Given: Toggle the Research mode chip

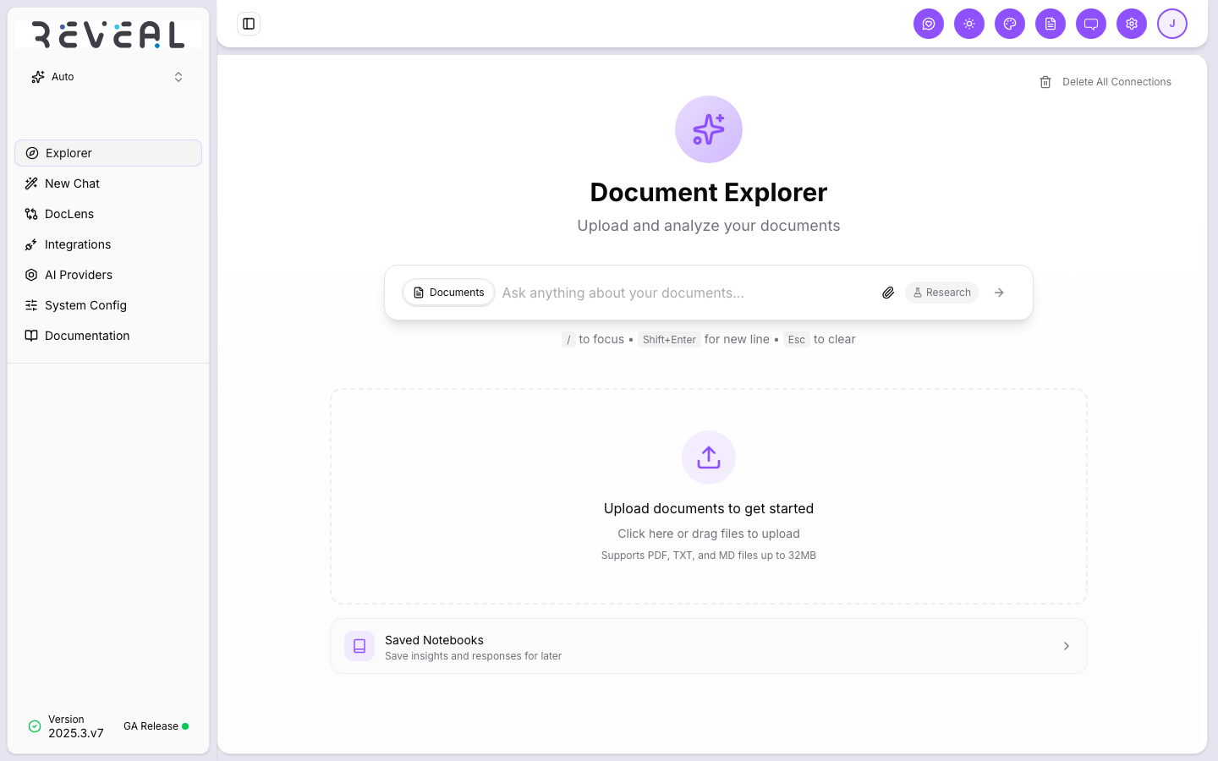Looking at the screenshot, I should (941, 293).
